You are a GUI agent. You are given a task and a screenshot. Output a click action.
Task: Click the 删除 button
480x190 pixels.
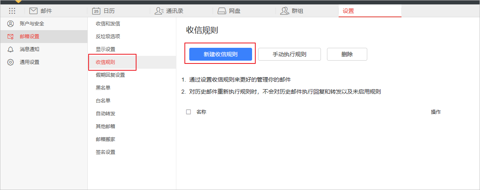point(347,54)
